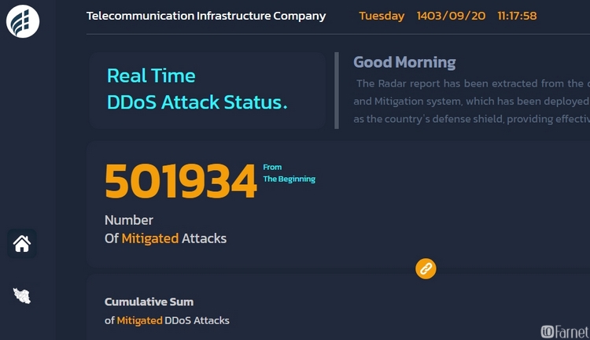Click the DDoS Attack Status heading line
The height and width of the screenshot is (340, 590).
point(197,102)
